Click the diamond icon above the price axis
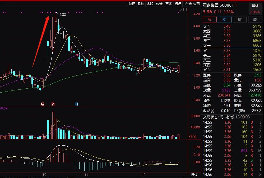264x178 pixels. (x=180, y=9)
